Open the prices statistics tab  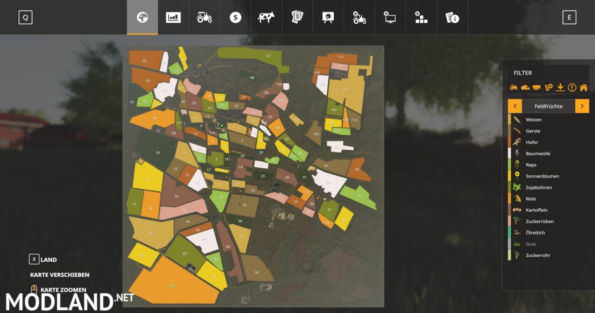point(173,17)
